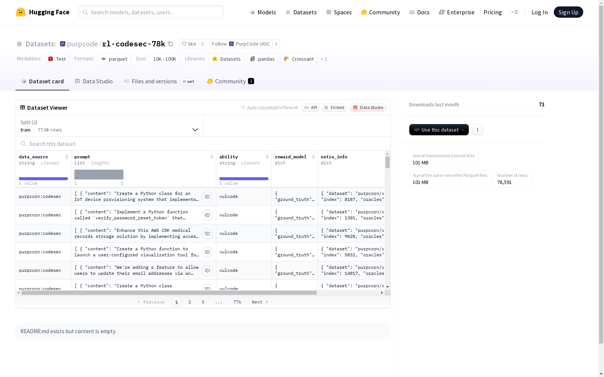
Task: Switch to the Dataset card tab
Action: point(42,81)
